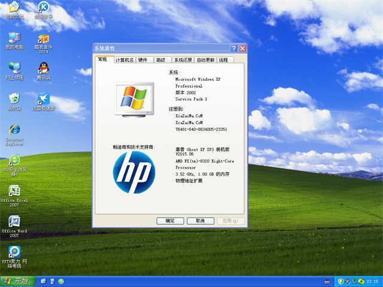Open Office Excel 2007 shortcut
Screen dimensions: 383x287
click(x=14, y=193)
